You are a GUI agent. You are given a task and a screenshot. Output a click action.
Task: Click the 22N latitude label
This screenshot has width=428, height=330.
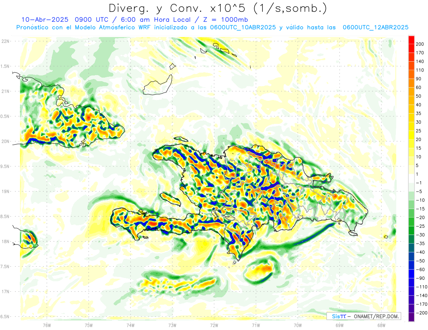tap(5, 41)
